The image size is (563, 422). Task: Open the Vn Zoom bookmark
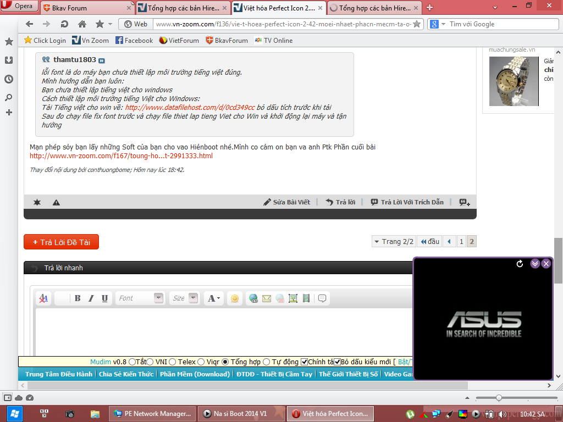pos(90,41)
